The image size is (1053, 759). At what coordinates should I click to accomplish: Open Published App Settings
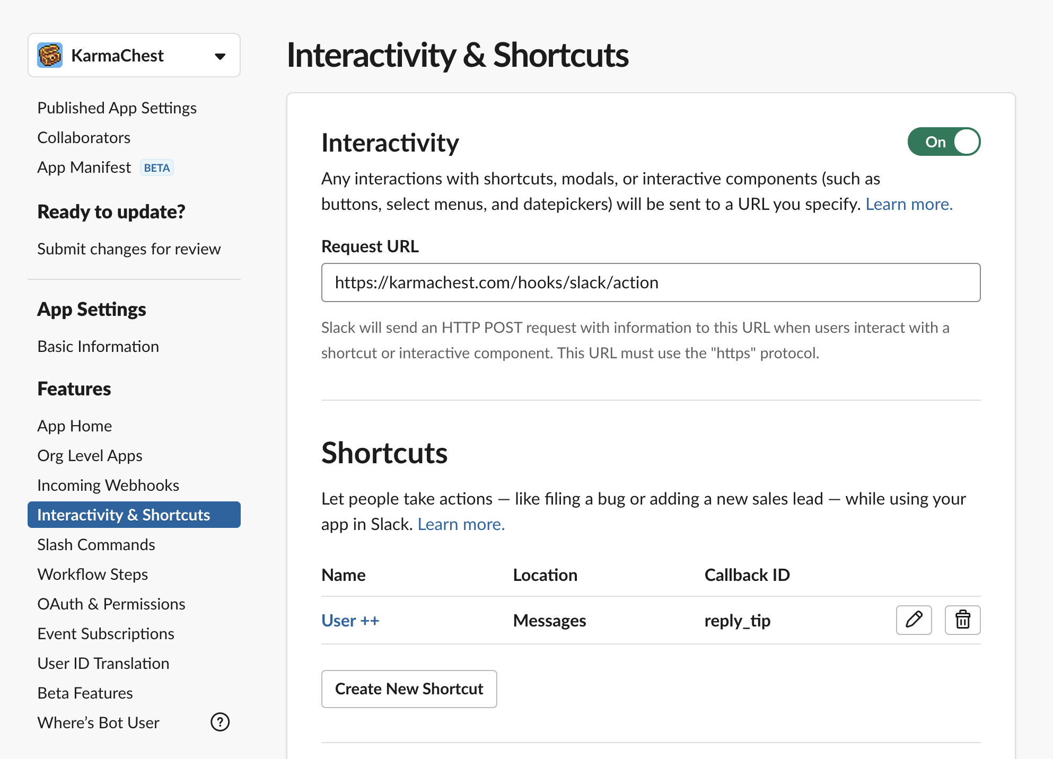(x=117, y=108)
